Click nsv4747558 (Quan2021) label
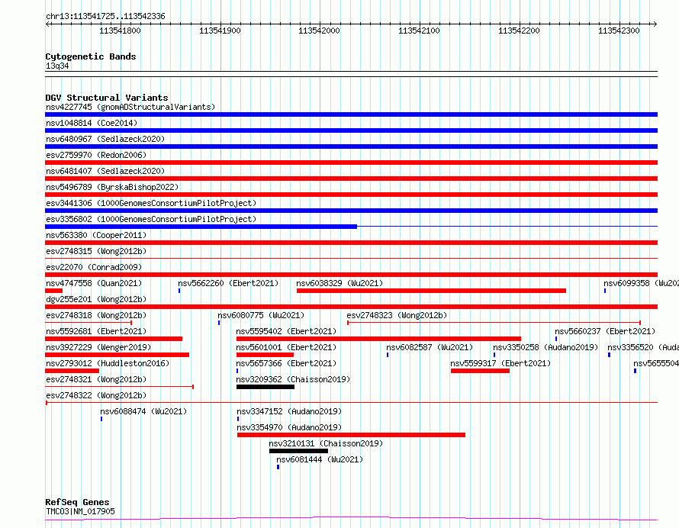The width and height of the screenshot is (679, 528). click(x=94, y=283)
